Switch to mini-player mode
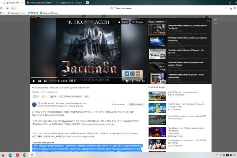Viewport: 237px width, 158px height. pos(138,81)
